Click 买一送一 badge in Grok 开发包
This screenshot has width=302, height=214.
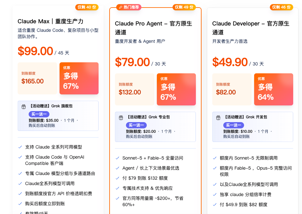coord(234,125)
